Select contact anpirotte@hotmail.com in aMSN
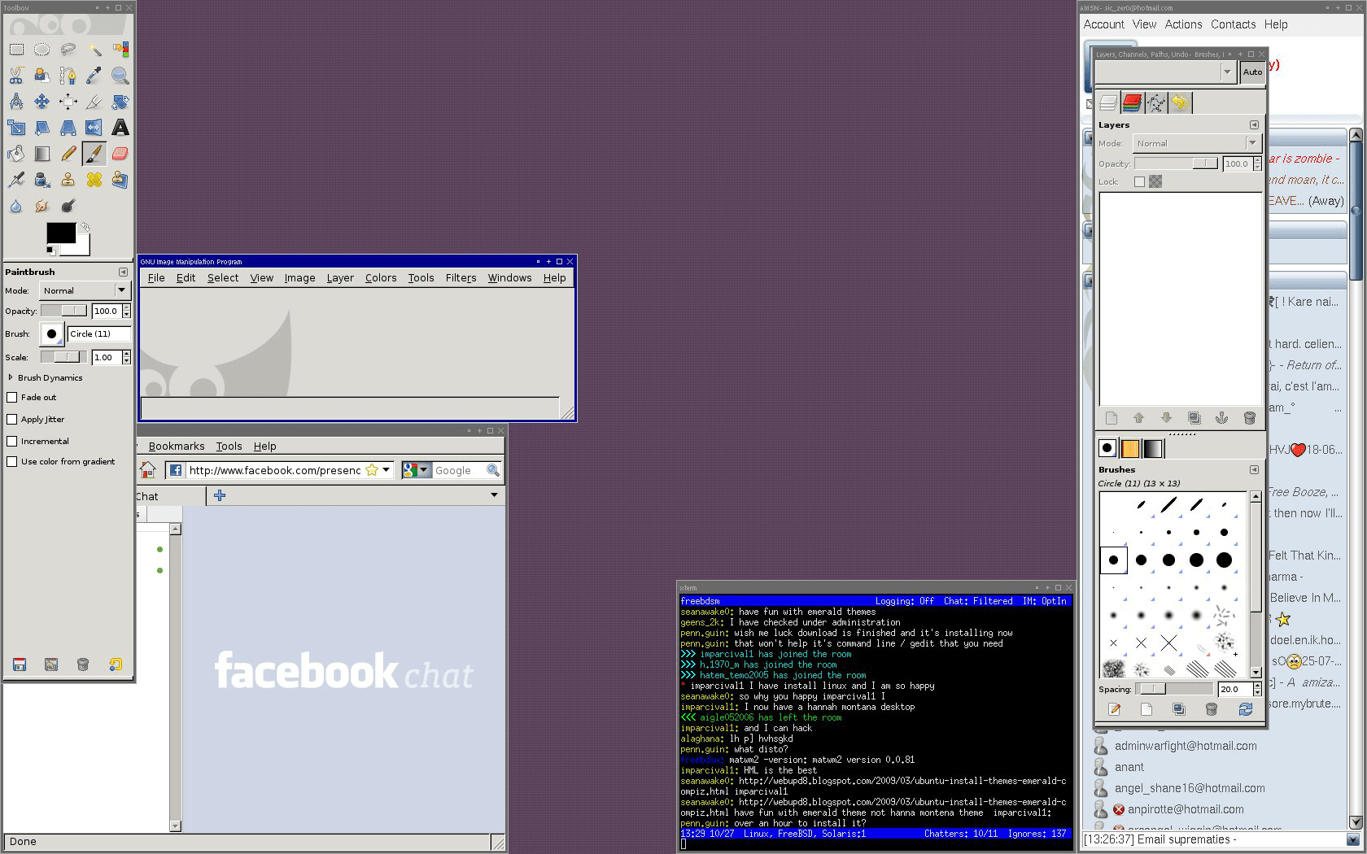Image resolution: width=1367 pixels, height=854 pixels. pyautogui.click(x=1186, y=809)
